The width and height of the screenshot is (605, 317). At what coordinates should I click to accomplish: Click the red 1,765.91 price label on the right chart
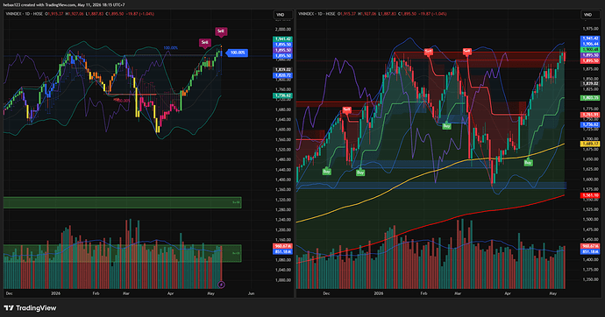coord(590,115)
